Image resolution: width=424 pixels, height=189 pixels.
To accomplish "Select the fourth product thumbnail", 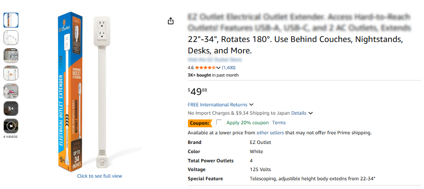I will [x=11, y=73].
